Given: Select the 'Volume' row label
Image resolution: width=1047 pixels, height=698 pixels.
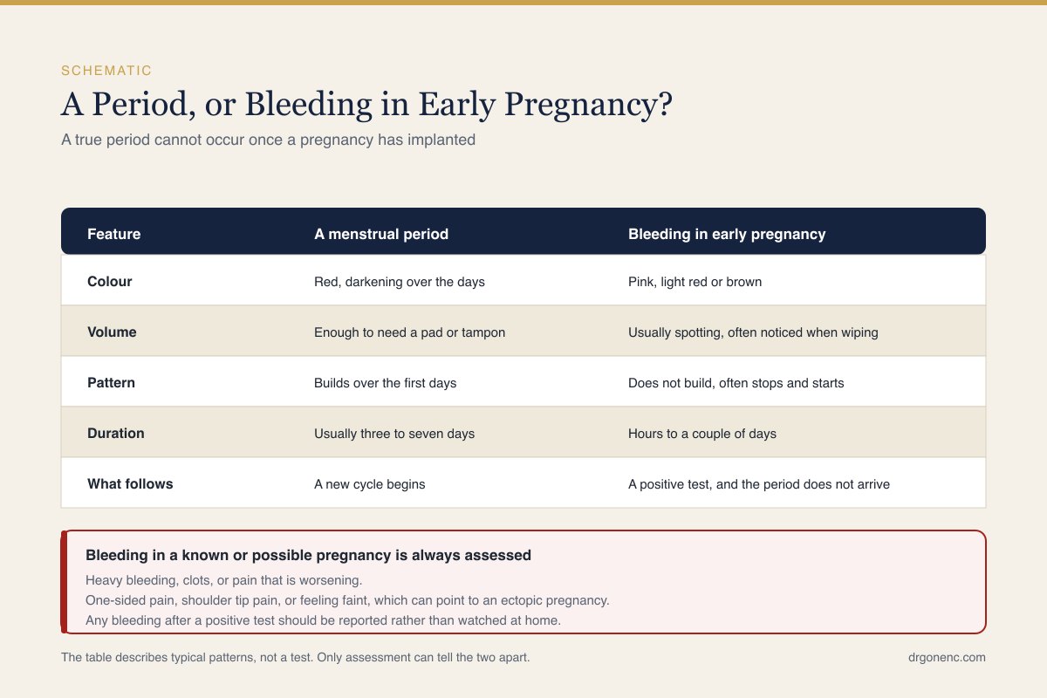Looking at the screenshot, I should point(112,332).
